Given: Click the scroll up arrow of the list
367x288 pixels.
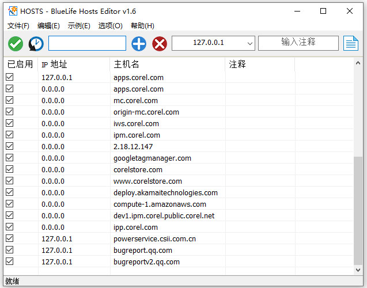Looking at the screenshot, I should (358, 63).
